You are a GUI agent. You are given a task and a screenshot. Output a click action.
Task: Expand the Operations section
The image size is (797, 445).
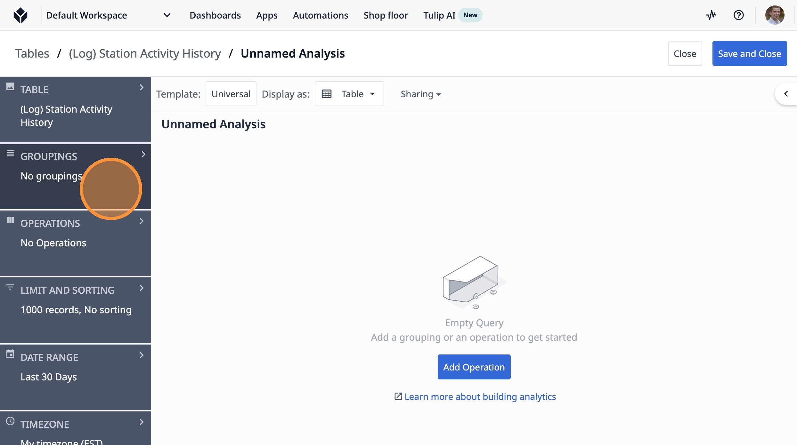pos(142,221)
